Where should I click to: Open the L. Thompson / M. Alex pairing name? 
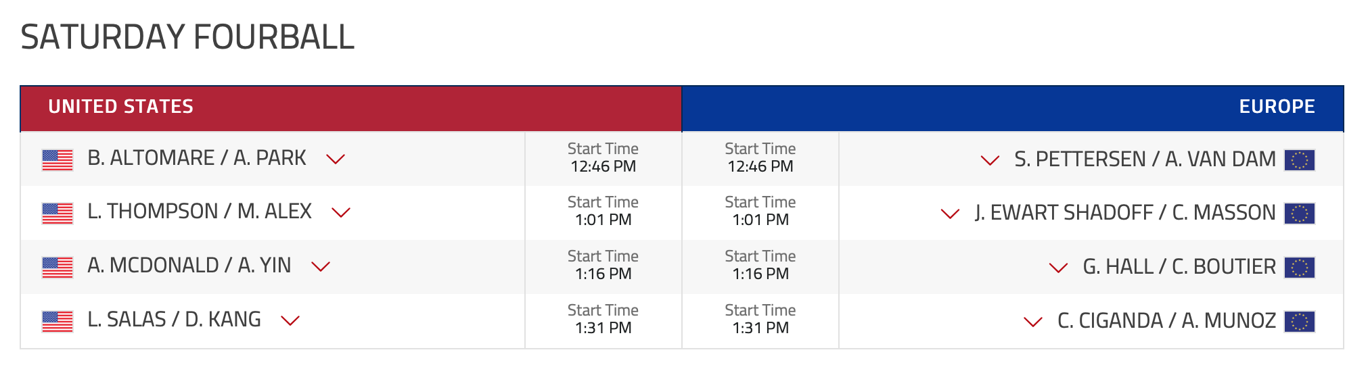point(200,212)
